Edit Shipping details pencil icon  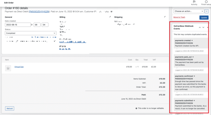coord(165,17)
